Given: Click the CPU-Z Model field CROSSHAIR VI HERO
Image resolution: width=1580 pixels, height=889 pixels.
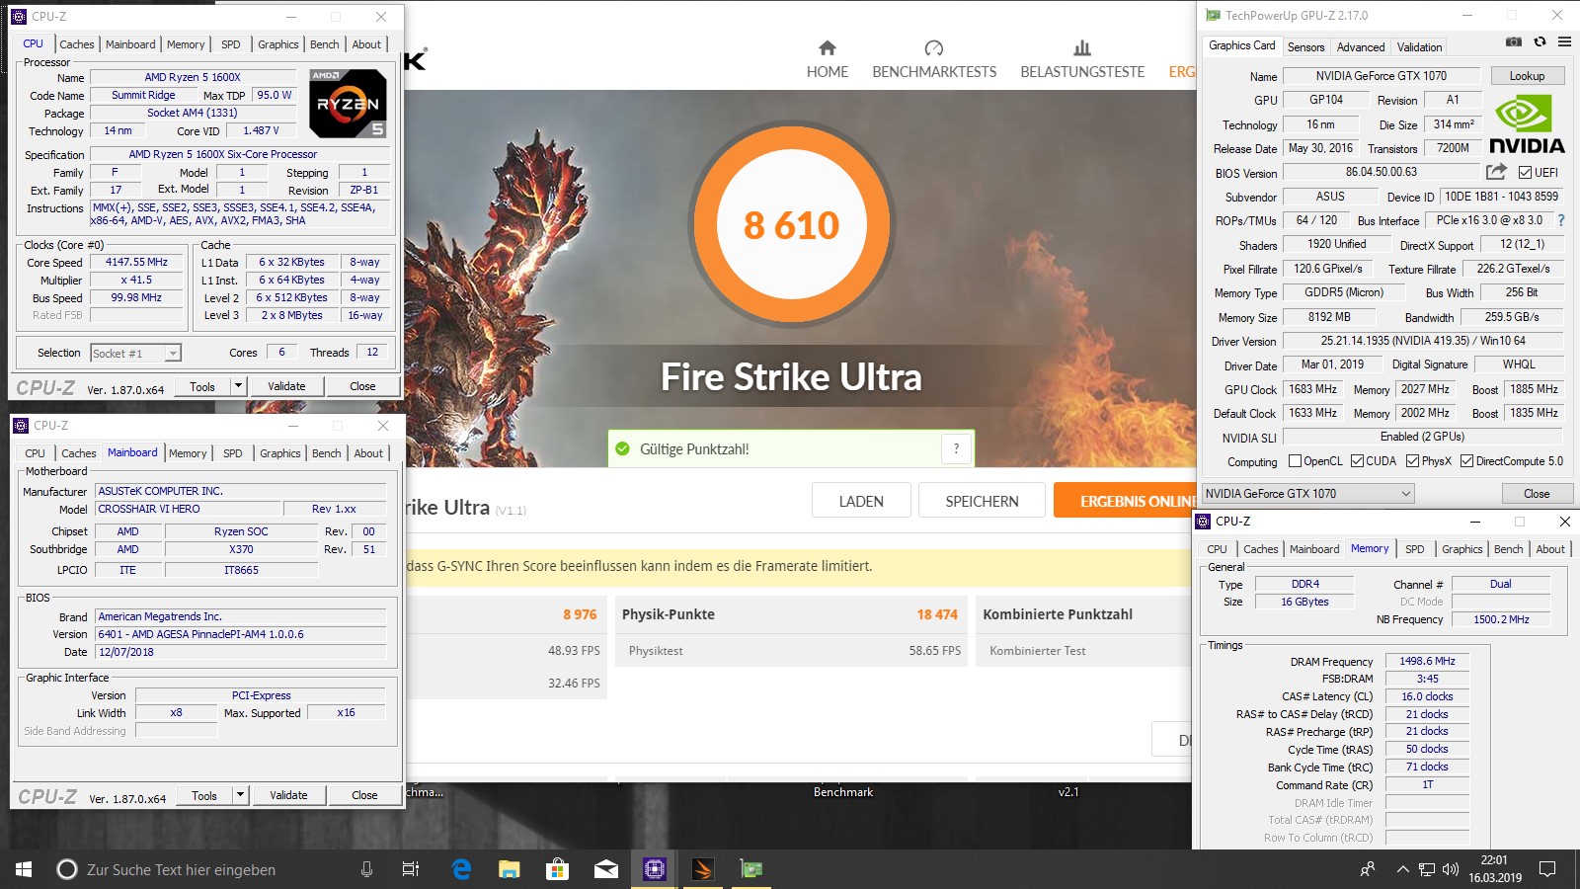Looking at the screenshot, I should tap(189, 509).
